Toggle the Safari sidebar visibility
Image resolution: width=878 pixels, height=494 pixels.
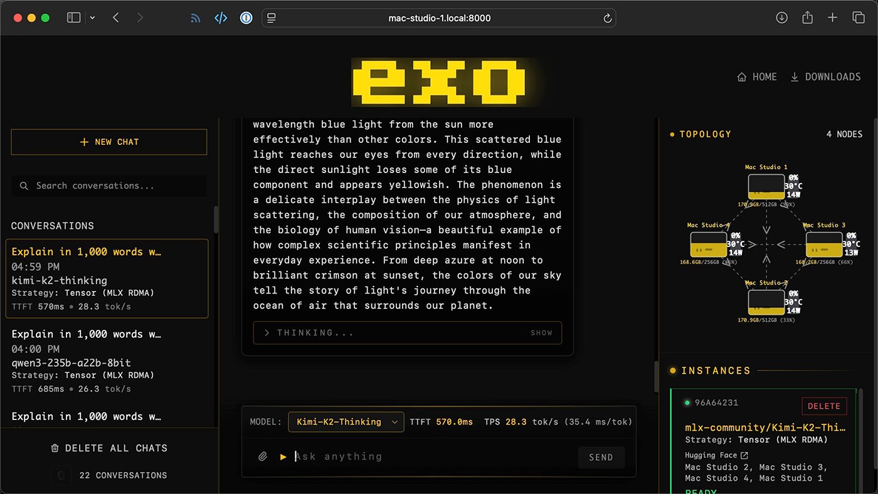tap(73, 18)
